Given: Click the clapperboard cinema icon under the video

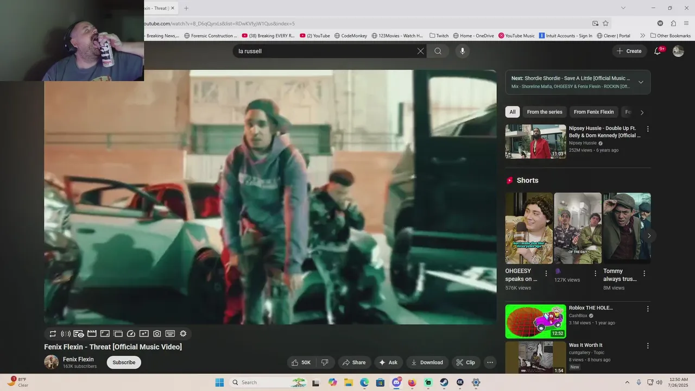Looking at the screenshot, I should click(x=92, y=334).
